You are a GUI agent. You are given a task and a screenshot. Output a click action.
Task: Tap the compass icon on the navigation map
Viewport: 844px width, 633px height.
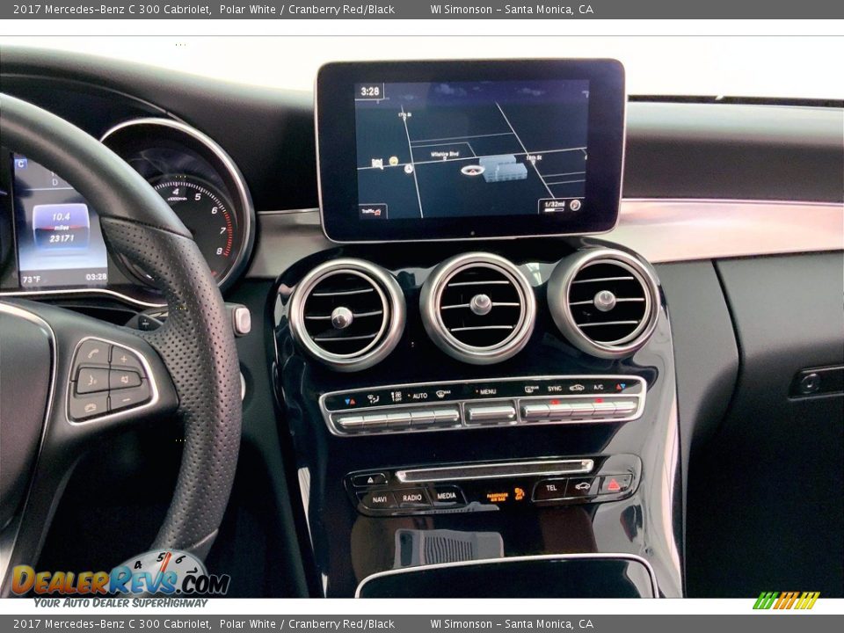coord(575,205)
